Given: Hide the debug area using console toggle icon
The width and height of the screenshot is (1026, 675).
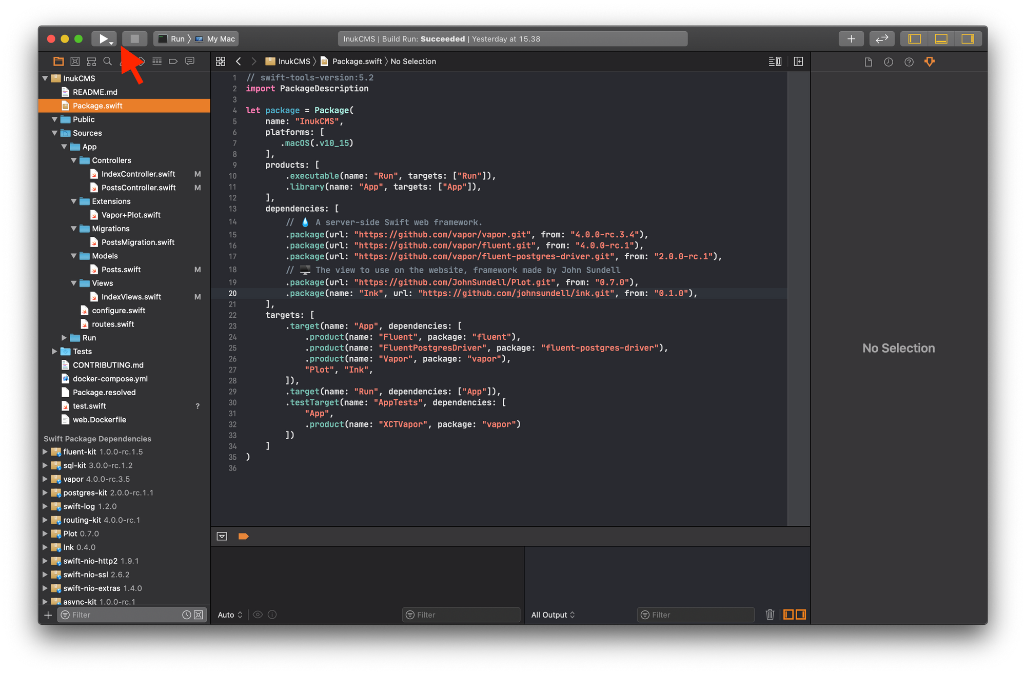Looking at the screenshot, I should pyautogui.click(x=222, y=536).
